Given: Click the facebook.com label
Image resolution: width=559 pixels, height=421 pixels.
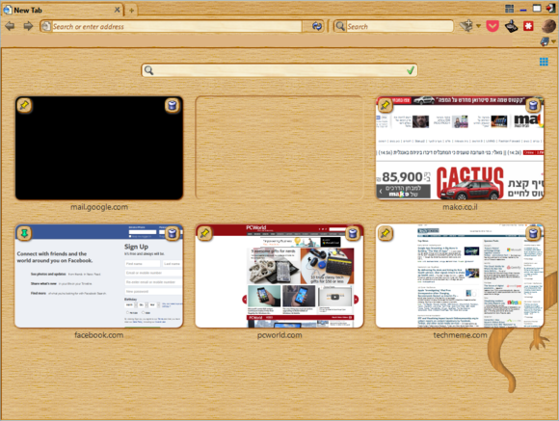Looking at the screenshot, I should point(99,334).
